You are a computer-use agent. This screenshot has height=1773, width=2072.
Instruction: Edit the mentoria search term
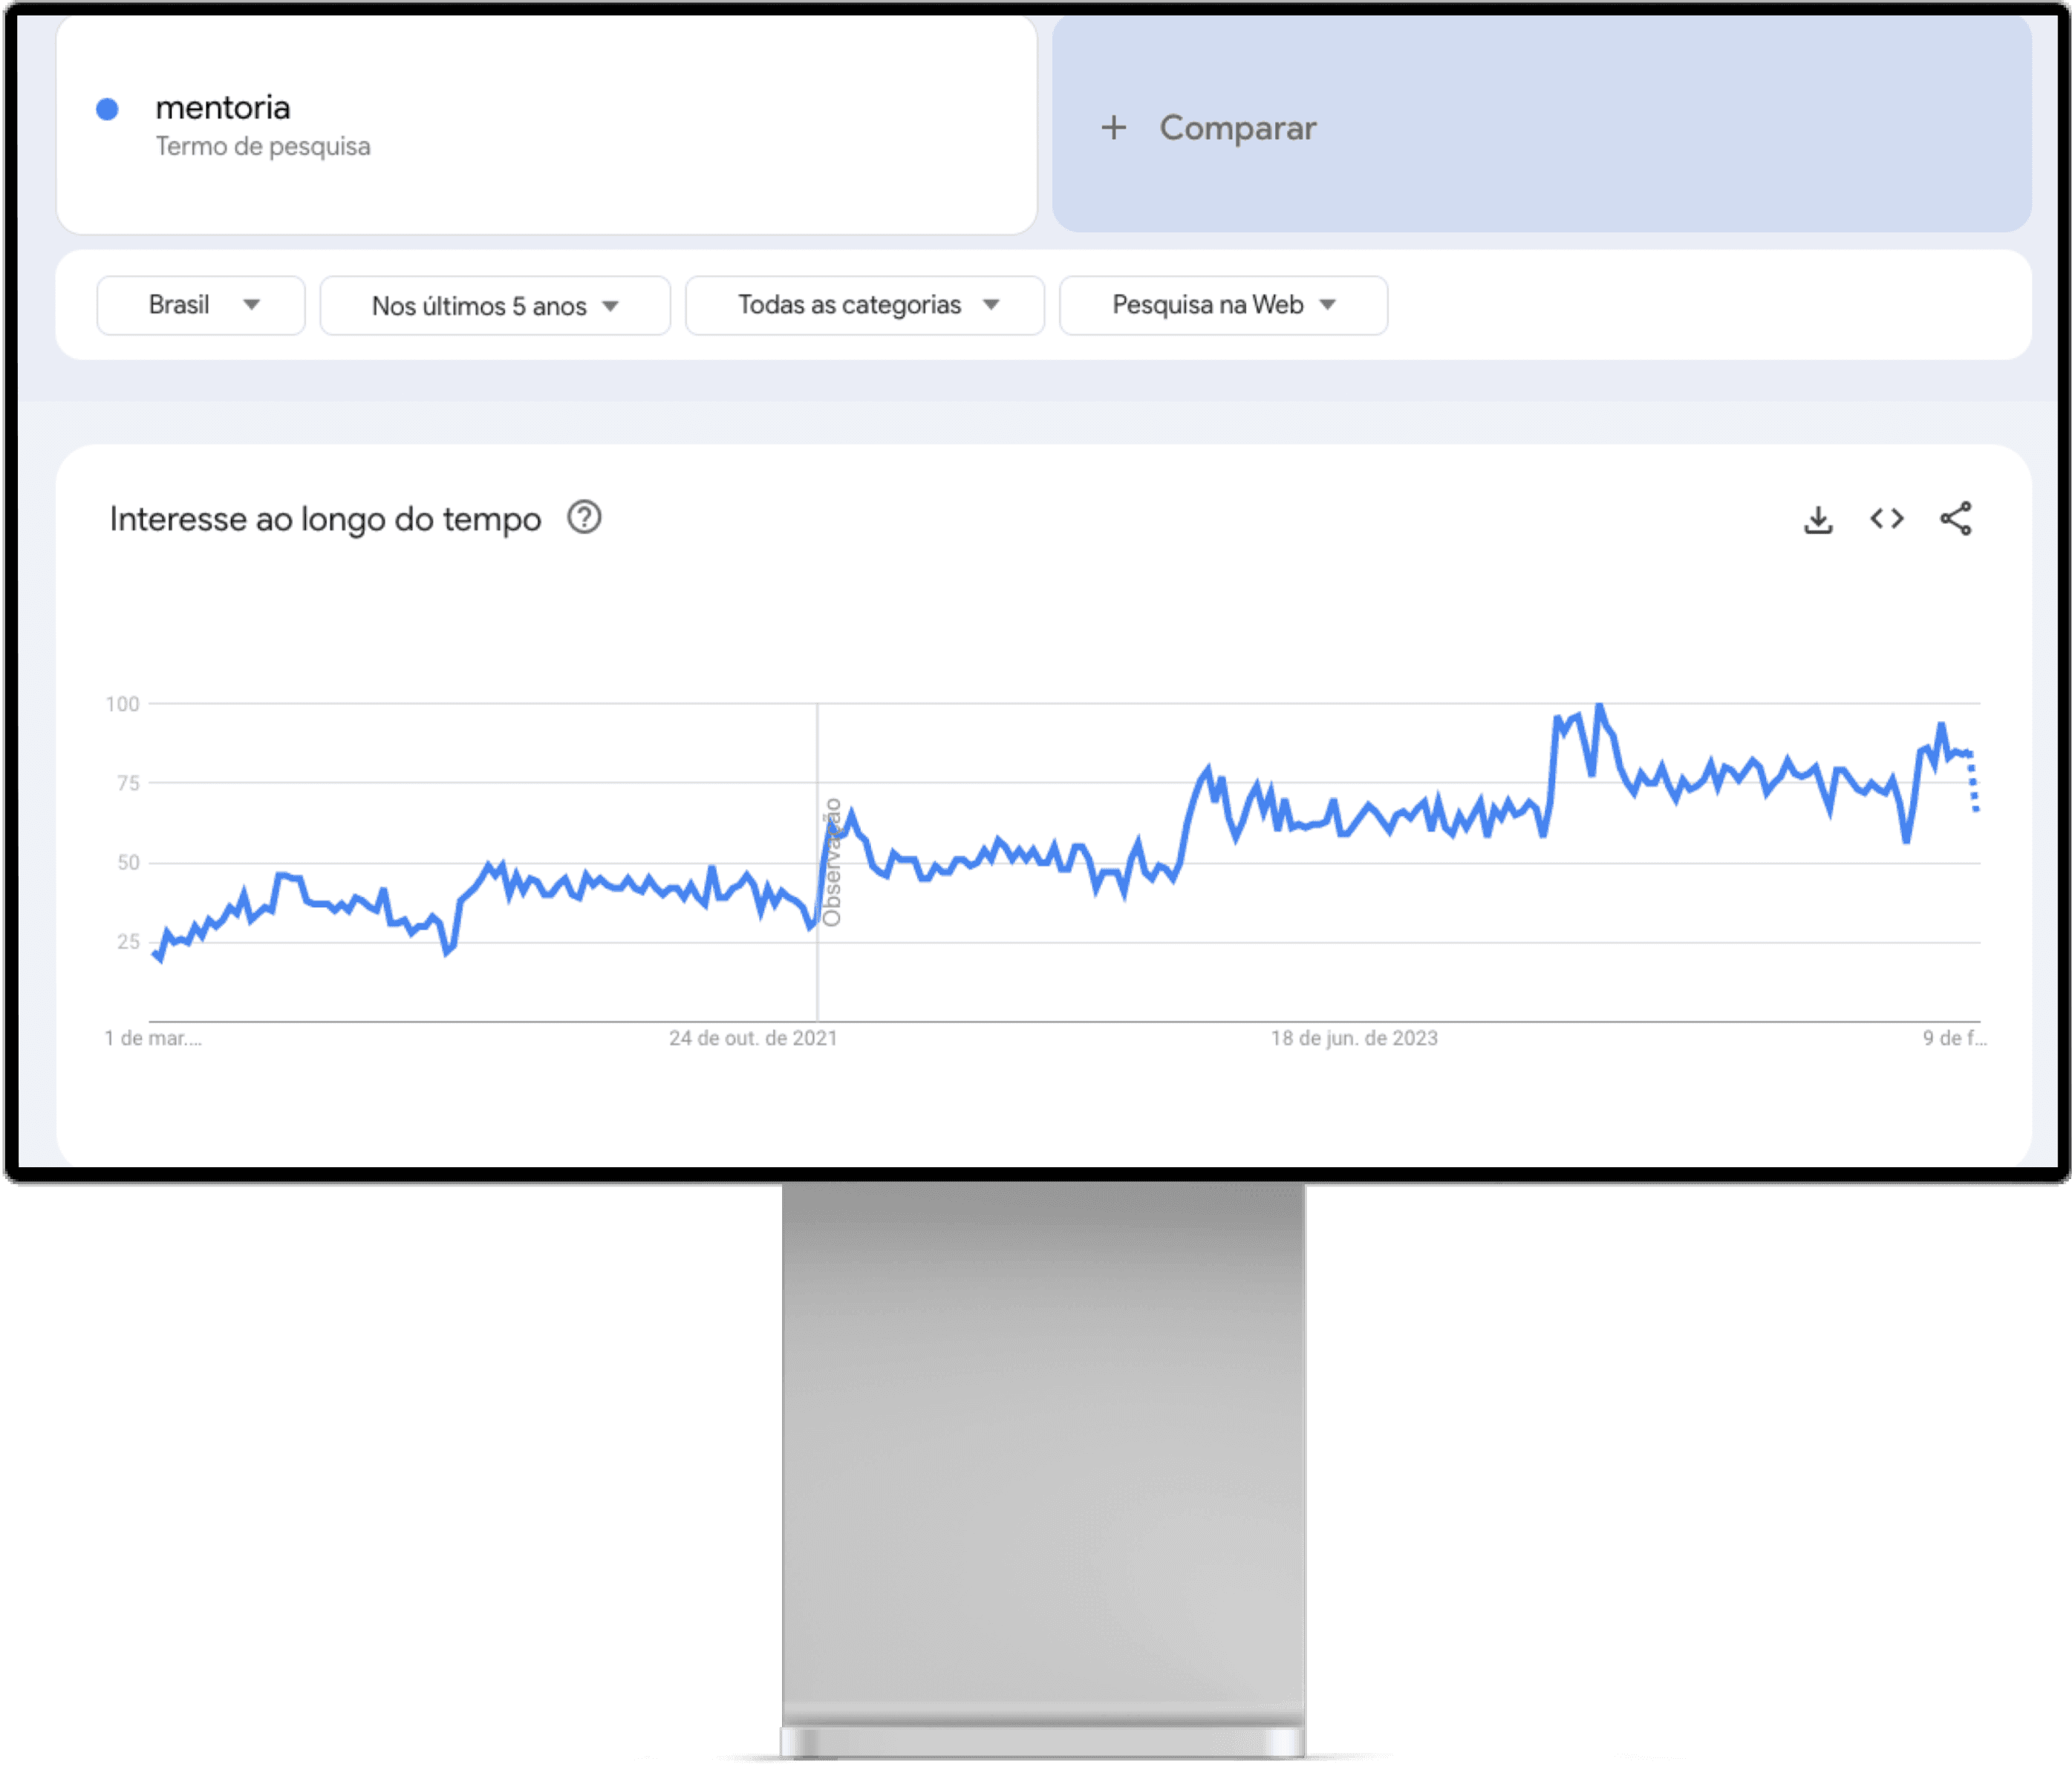(223, 108)
